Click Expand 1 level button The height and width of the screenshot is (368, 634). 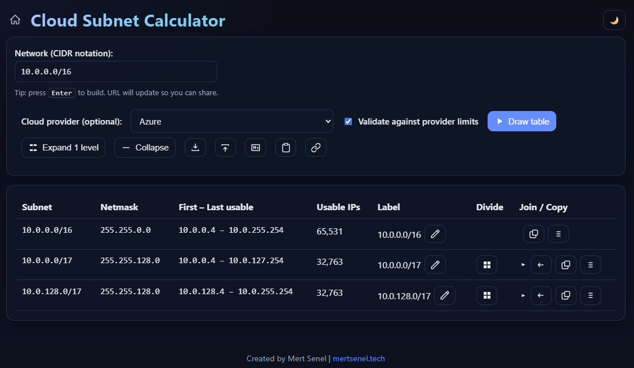(63, 148)
